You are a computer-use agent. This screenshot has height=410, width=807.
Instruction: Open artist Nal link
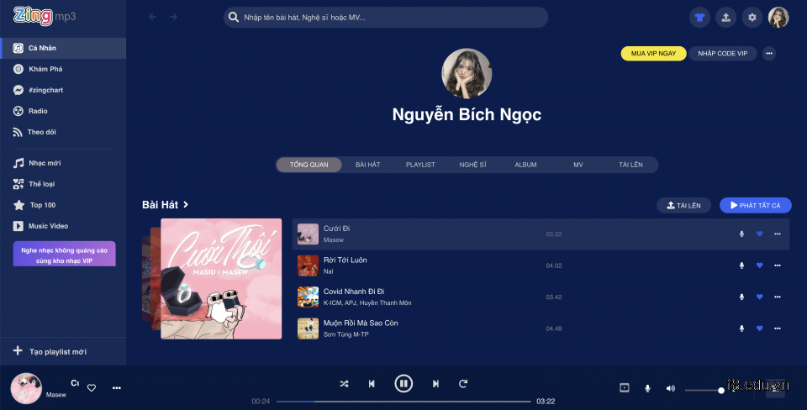[328, 271]
